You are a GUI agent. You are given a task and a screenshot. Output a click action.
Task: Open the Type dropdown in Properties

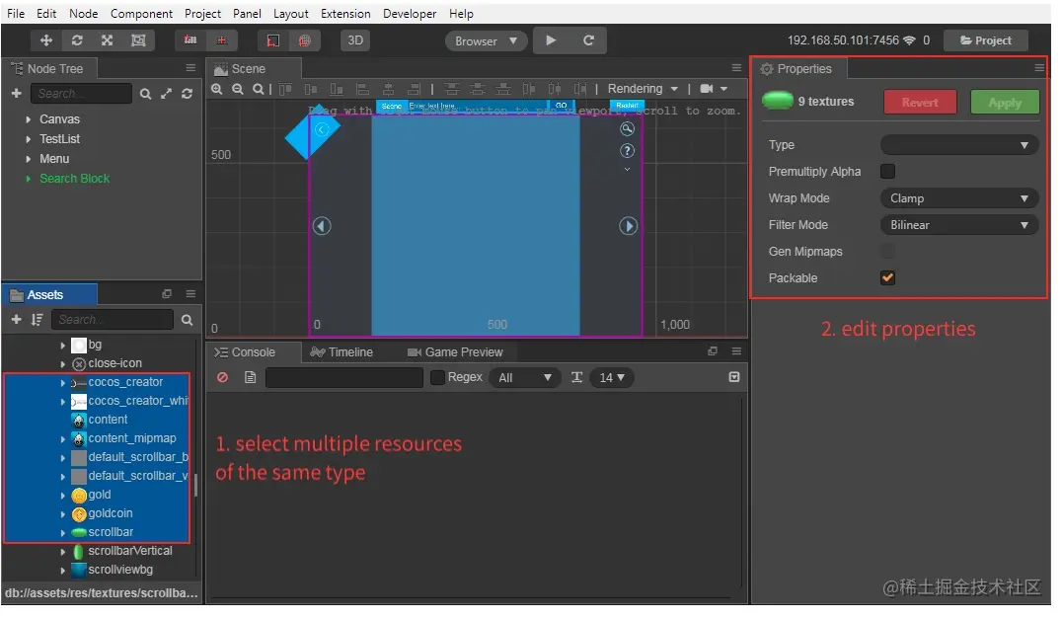[x=958, y=145]
